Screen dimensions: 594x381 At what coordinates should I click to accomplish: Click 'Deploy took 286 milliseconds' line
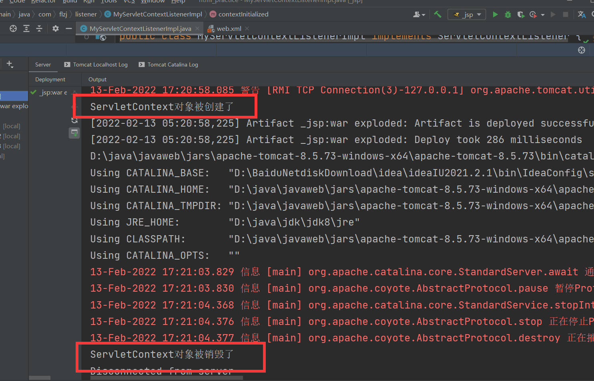pos(336,140)
